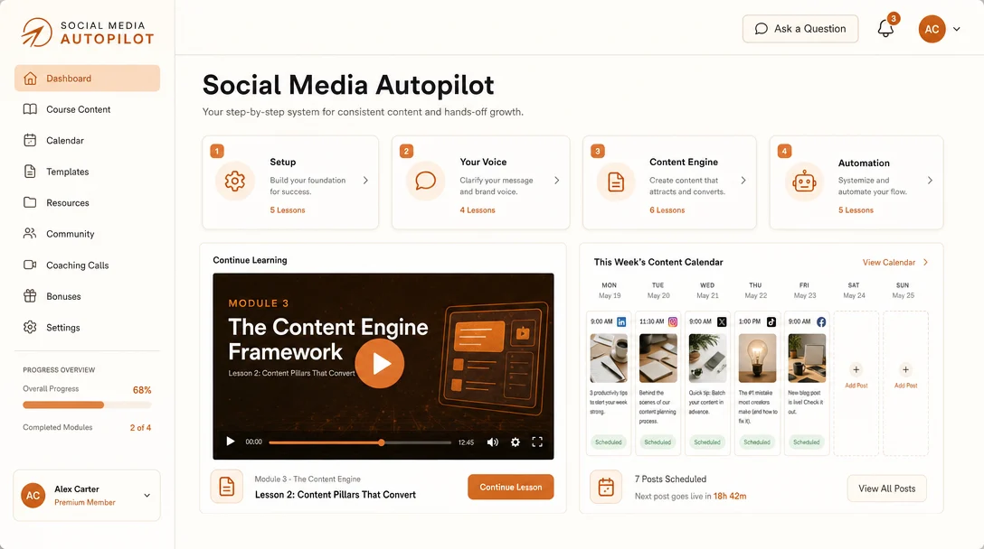
Task: Go to Calendar in the sidebar
Action: coord(87,140)
